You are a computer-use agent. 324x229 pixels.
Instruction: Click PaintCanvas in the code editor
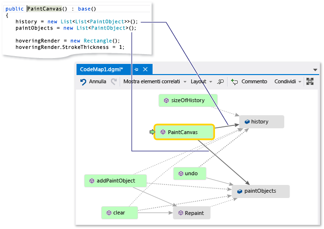pyautogui.click(x=45, y=9)
